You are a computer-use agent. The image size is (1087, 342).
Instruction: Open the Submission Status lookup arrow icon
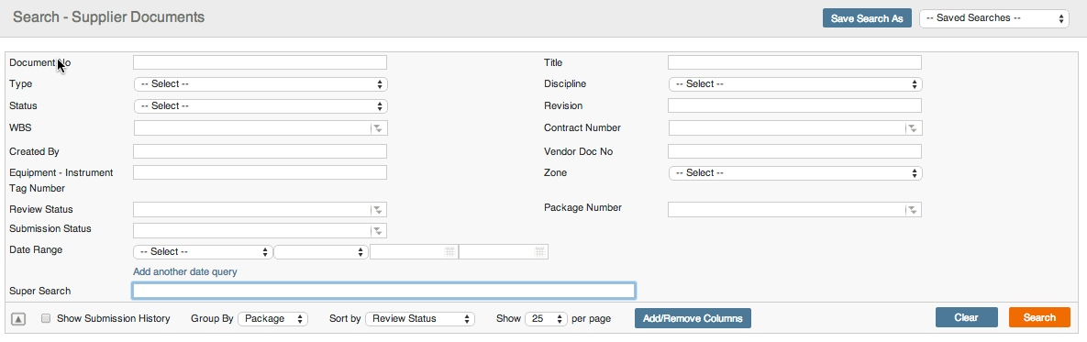(x=378, y=230)
